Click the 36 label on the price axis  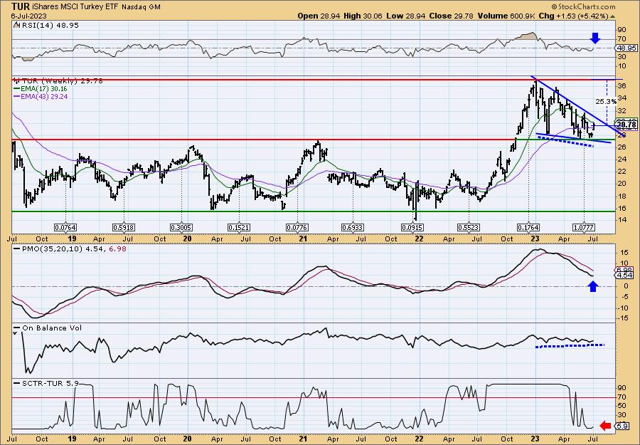point(622,86)
